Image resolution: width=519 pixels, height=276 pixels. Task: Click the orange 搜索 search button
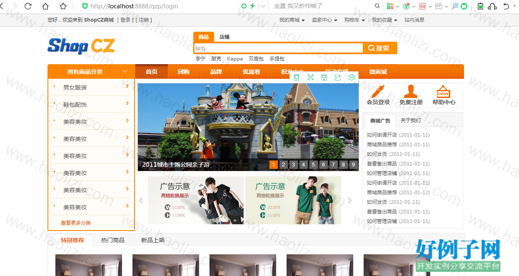pos(380,48)
